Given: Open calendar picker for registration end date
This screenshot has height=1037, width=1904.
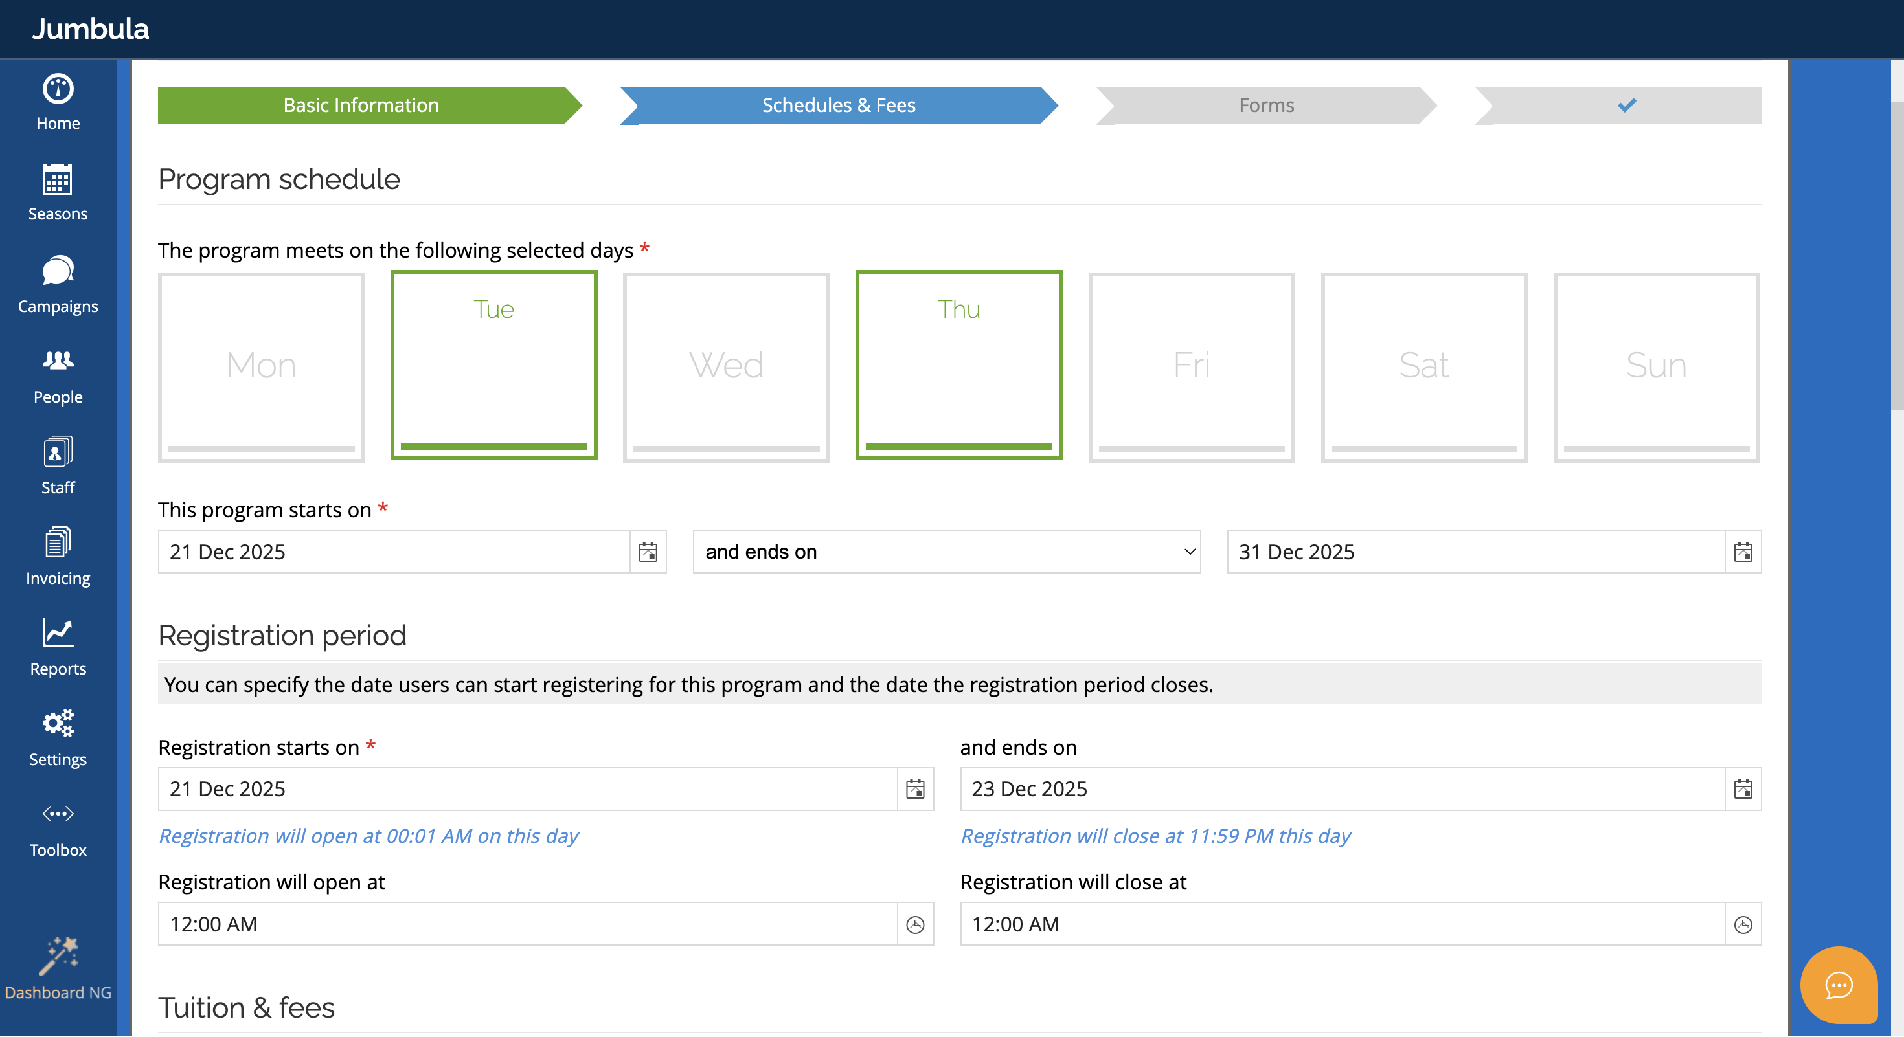Looking at the screenshot, I should click(x=1742, y=789).
